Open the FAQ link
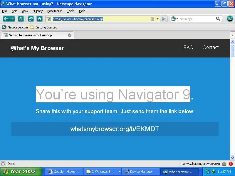Image resolution: width=235 pixels, height=176 pixels. 188,47
